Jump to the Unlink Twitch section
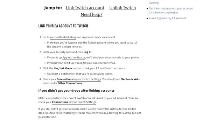The width and height of the screenshot is (224, 126). [122, 8]
